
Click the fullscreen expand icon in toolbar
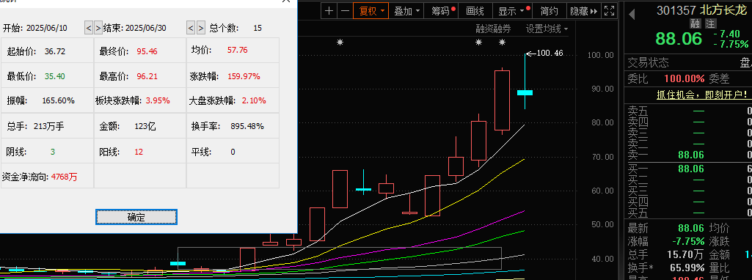(609, 10)
